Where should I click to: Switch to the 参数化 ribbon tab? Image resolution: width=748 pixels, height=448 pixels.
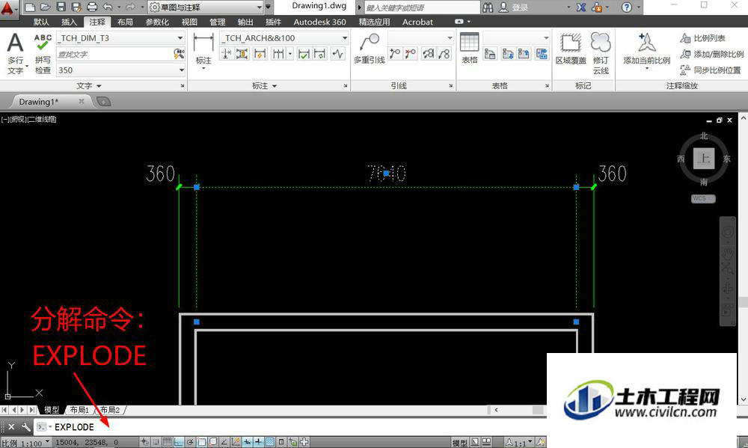pos(157,22)
